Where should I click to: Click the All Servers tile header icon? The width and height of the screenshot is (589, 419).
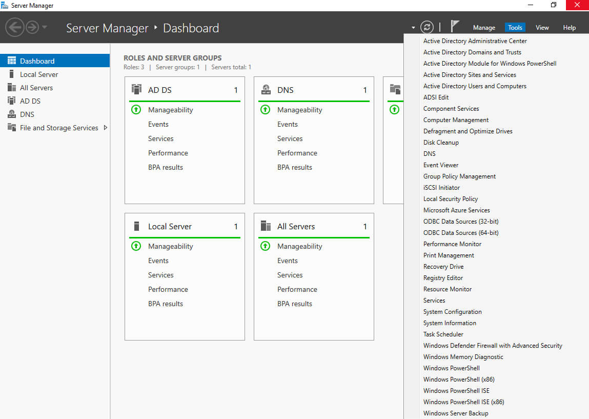[x=266, y=226]
